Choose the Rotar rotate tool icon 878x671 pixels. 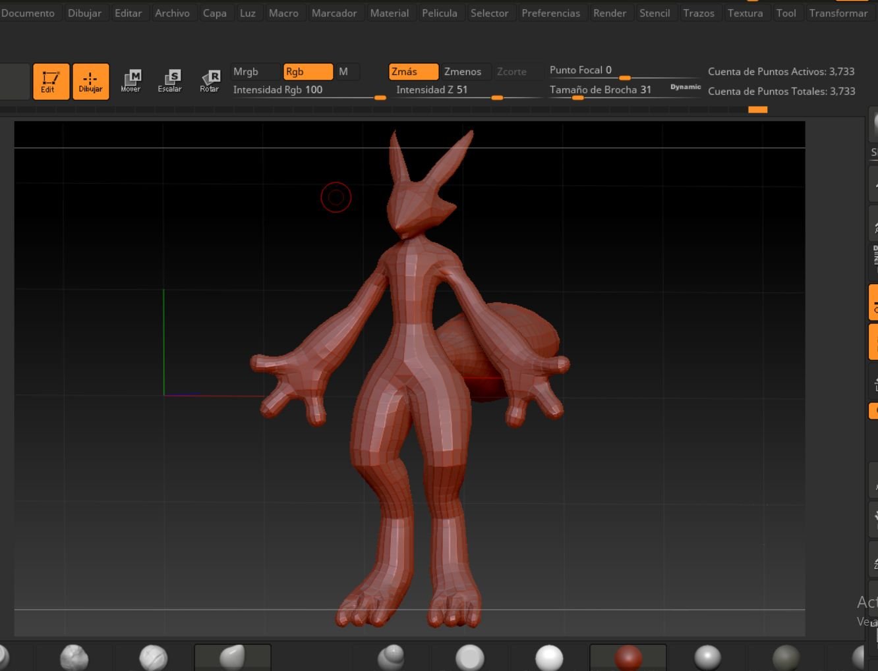210,82
